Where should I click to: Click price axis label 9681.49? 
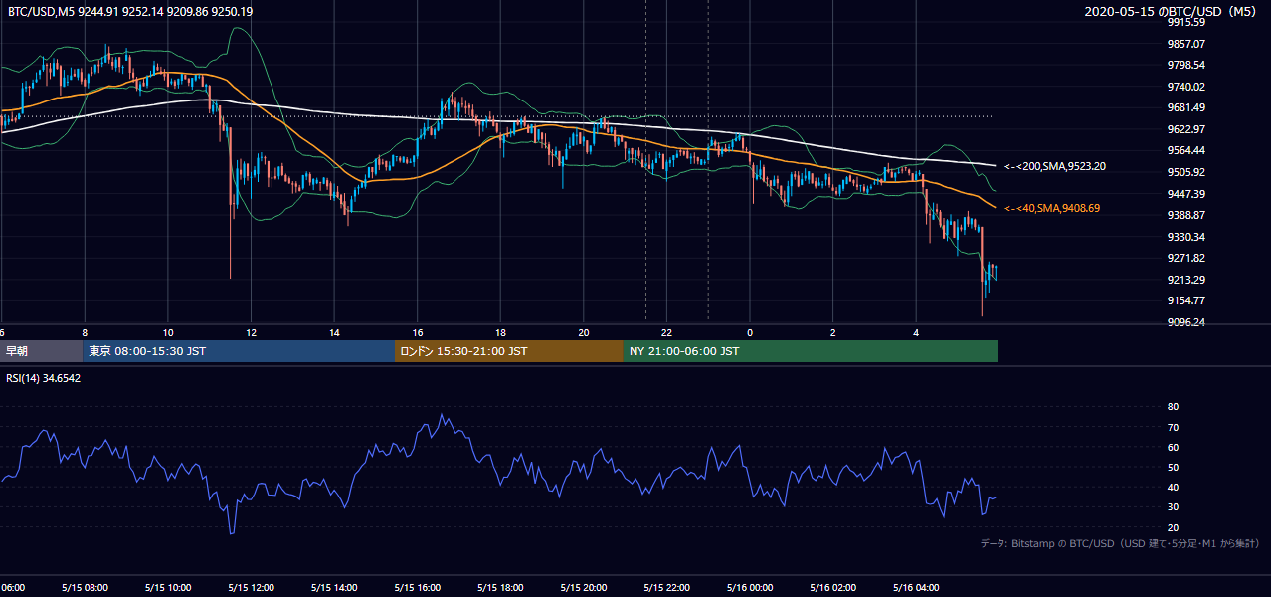point(1186,107)
